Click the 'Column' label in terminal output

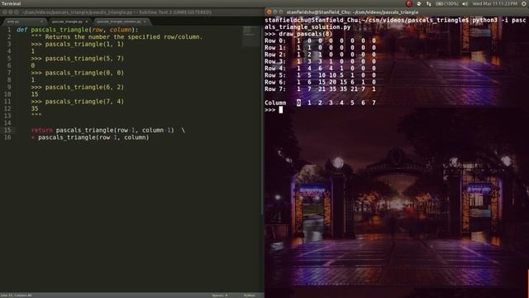click(x=275, y=103)
